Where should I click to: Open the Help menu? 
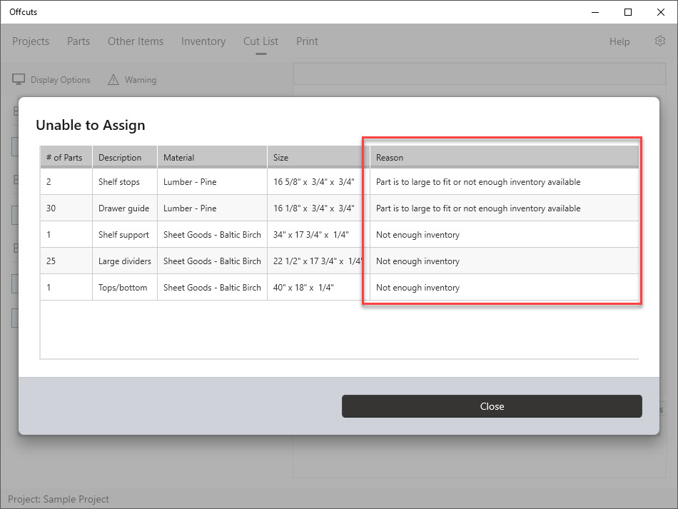[x=619, y=41]
